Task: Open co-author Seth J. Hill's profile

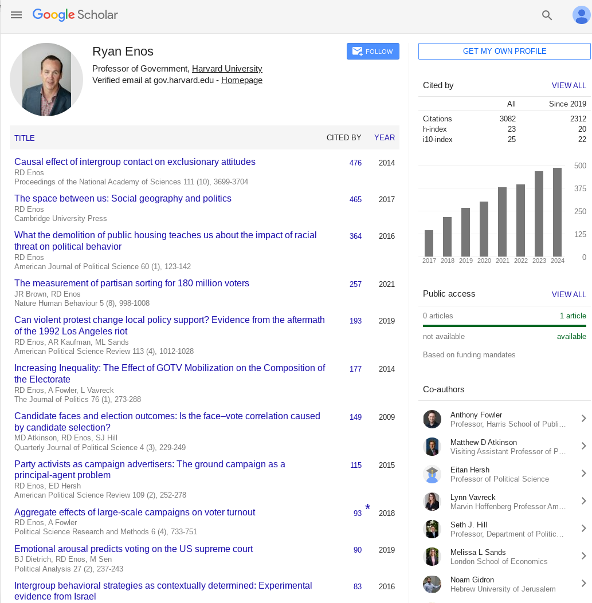Action: point(468,525)
